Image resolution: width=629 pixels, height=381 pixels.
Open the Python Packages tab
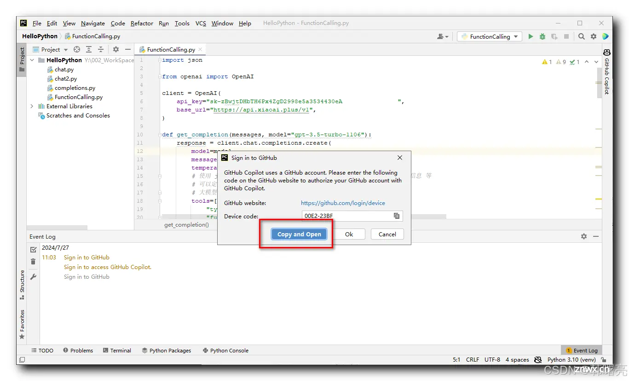(x=167, y=351)
